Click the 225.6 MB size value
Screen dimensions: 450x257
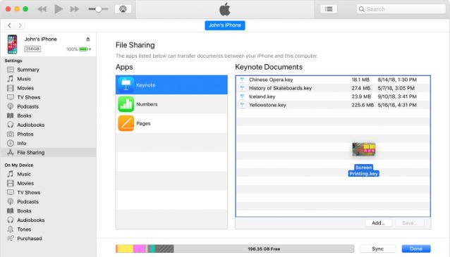tap(363, 105)
